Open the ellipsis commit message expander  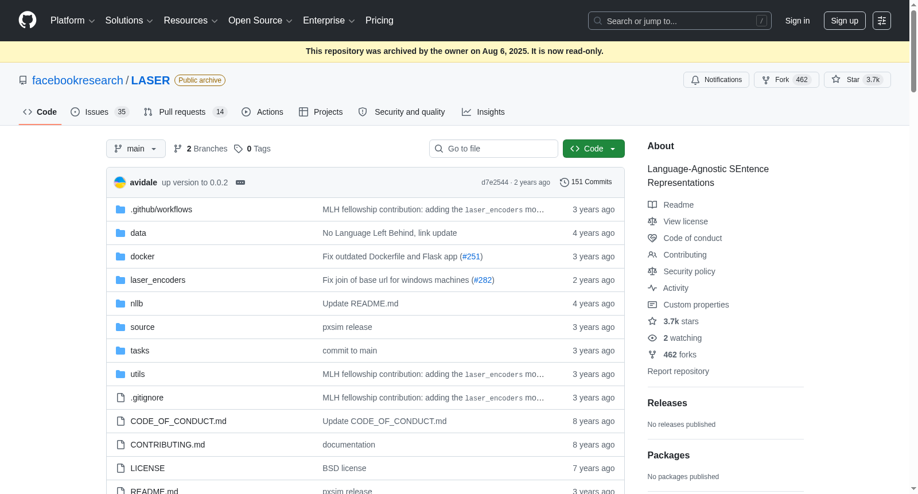[240, 182]
